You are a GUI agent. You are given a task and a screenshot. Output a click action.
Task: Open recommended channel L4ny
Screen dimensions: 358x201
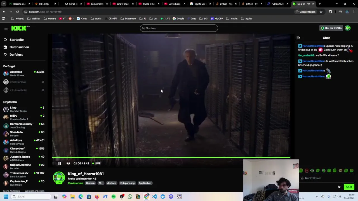click(24, 109)
